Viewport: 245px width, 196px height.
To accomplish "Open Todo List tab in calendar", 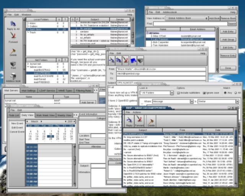I will click(x=14, y=115).
